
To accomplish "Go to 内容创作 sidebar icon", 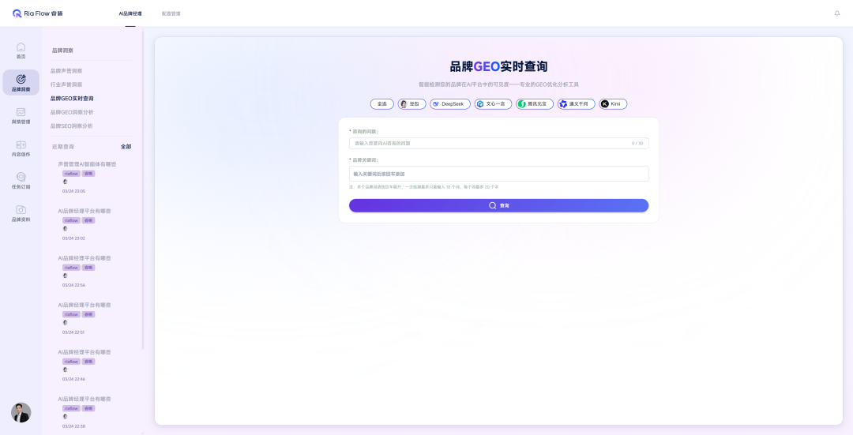I will tap(21, 148).
